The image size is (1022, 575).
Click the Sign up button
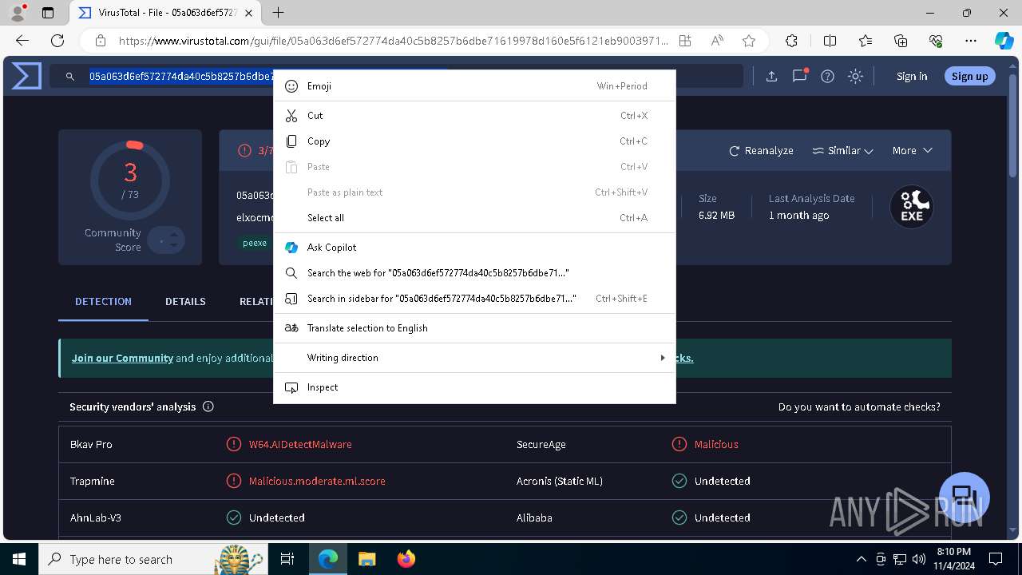tap(969, 76)
